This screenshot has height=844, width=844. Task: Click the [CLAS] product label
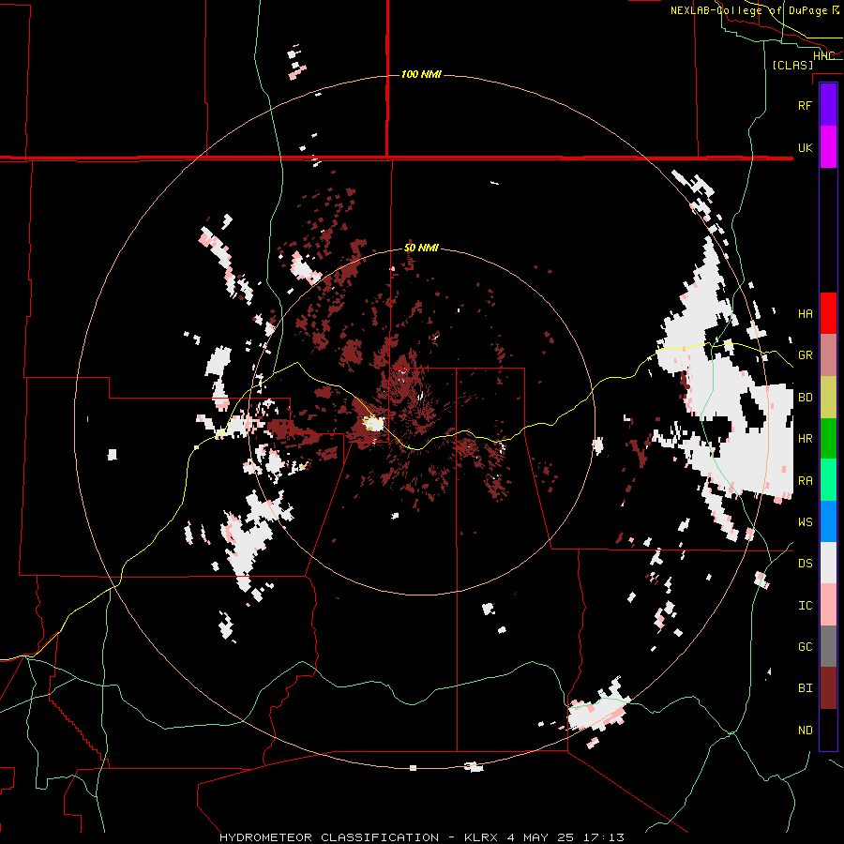pyautogui.click(x=792, y=65)
